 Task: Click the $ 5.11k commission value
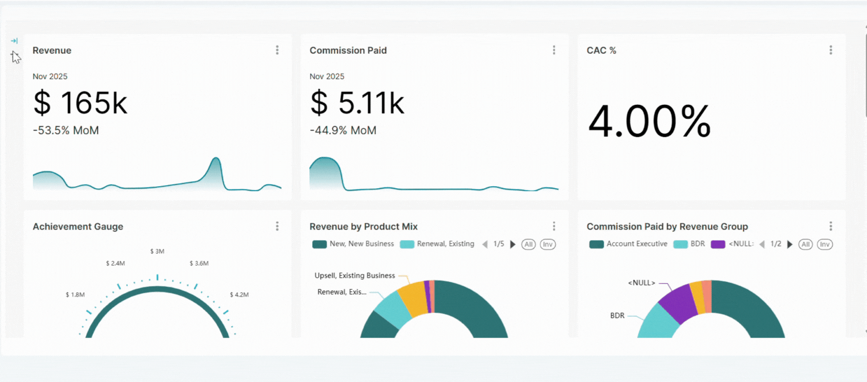point(357,103)
